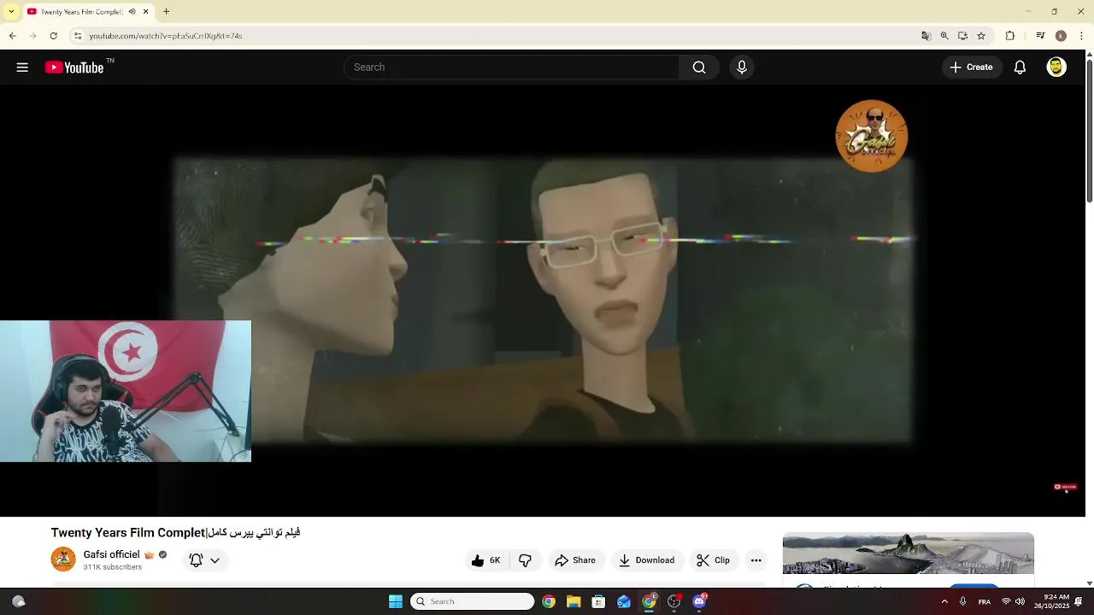
Task: Open Windows notification center icon
Action: click(x=1079, y=601)
